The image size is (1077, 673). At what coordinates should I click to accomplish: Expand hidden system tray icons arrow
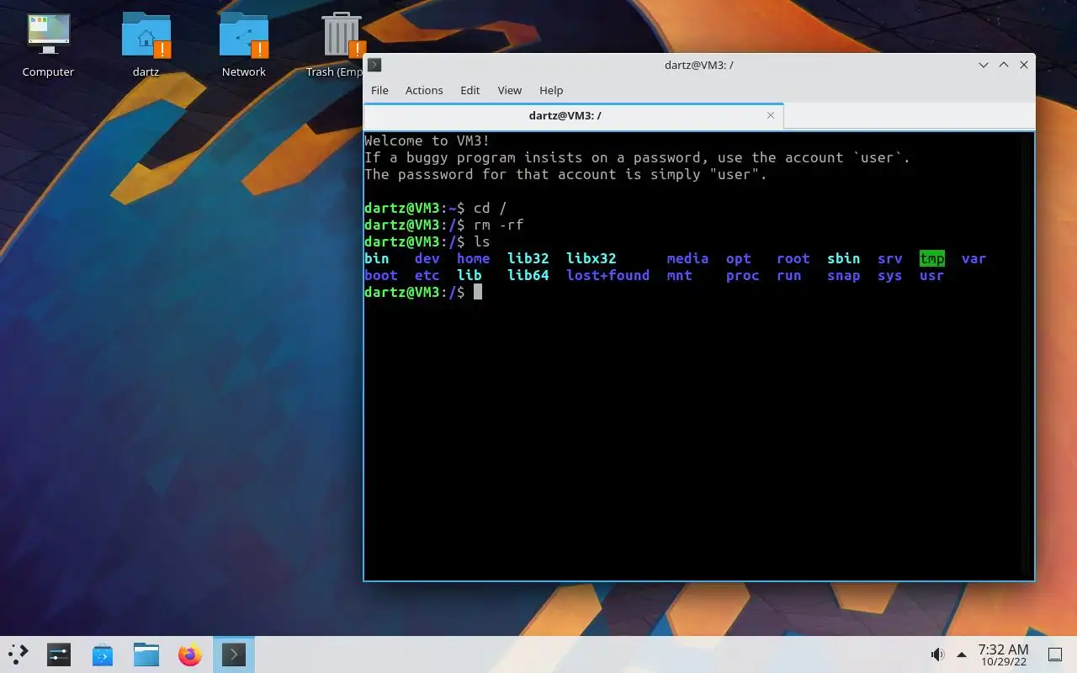pos(961,654)
